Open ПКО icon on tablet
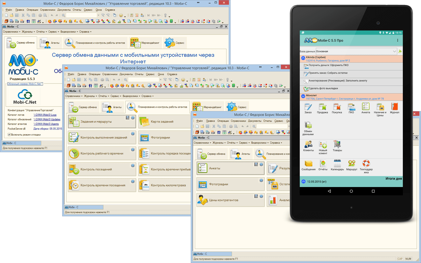This screenshot has width=421, height=263. (x=351, y=109)
